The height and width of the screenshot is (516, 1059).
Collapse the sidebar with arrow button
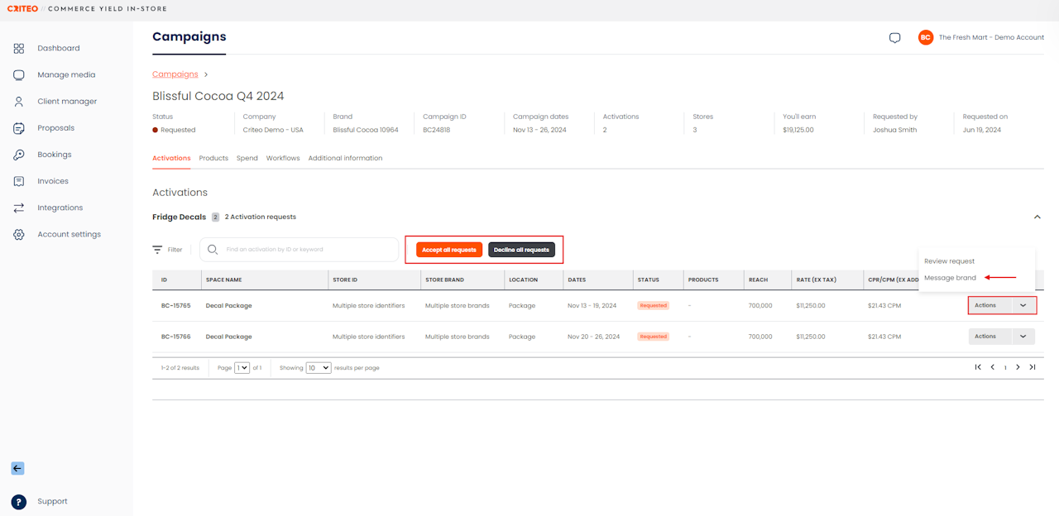pyautogui.click(x=17, y=468)
